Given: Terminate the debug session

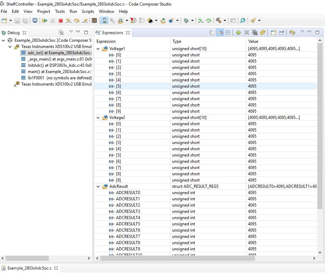Looking at the screenshot, I should pos(60,21).
